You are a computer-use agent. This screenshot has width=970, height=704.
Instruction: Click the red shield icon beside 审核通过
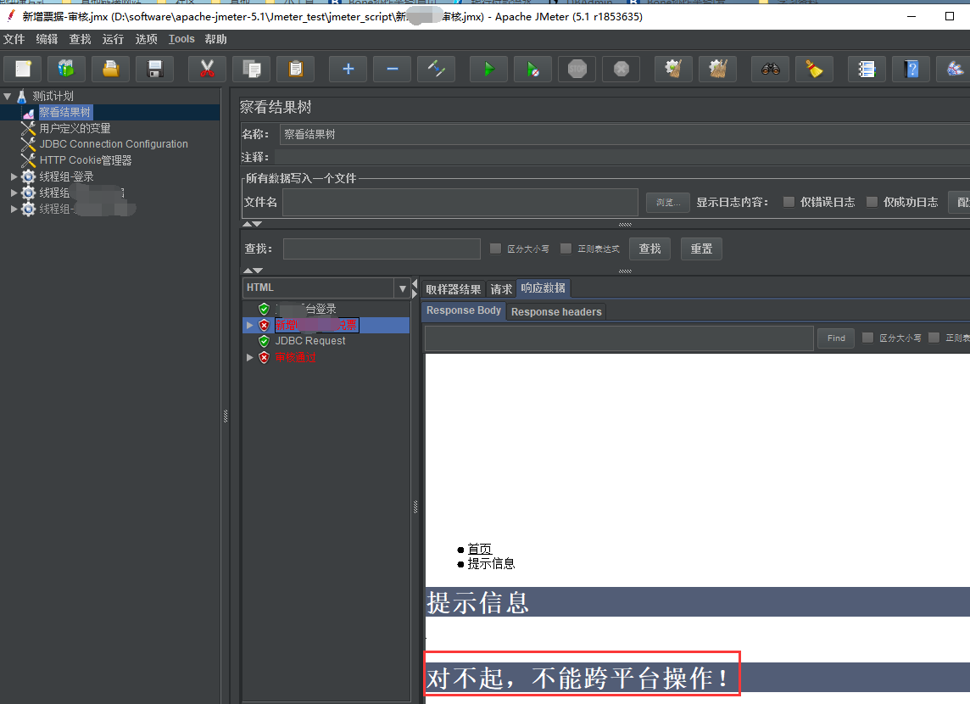pos(265,357)
